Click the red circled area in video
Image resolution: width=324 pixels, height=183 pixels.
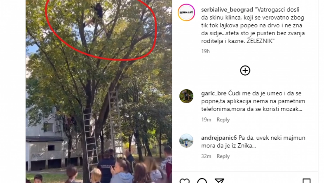point(101,29)
